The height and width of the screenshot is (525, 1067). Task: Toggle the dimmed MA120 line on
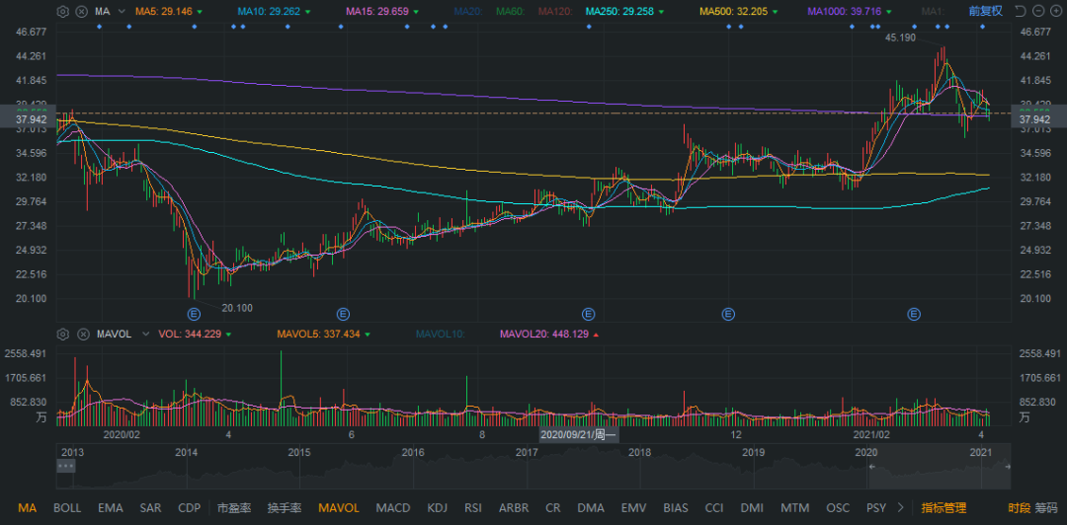(554, 12)
